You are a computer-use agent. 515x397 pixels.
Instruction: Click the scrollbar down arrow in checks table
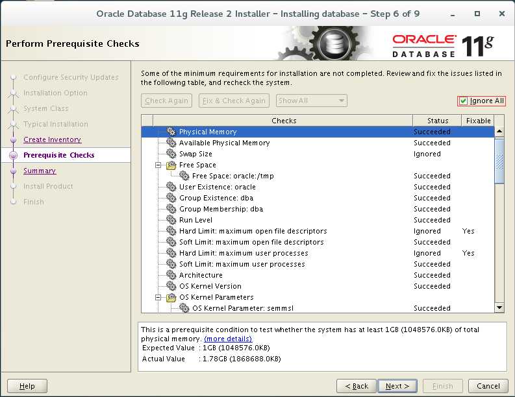click(499, 307)
